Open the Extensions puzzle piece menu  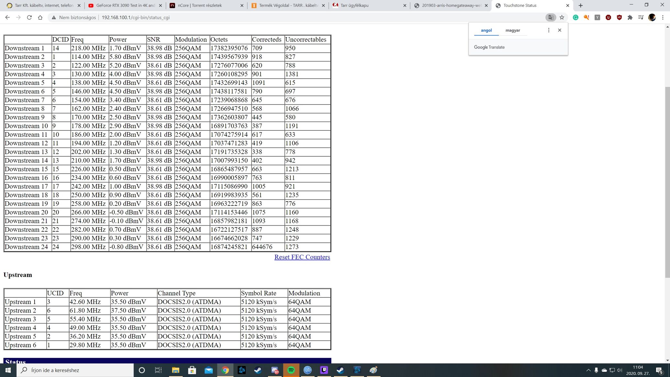630,17
